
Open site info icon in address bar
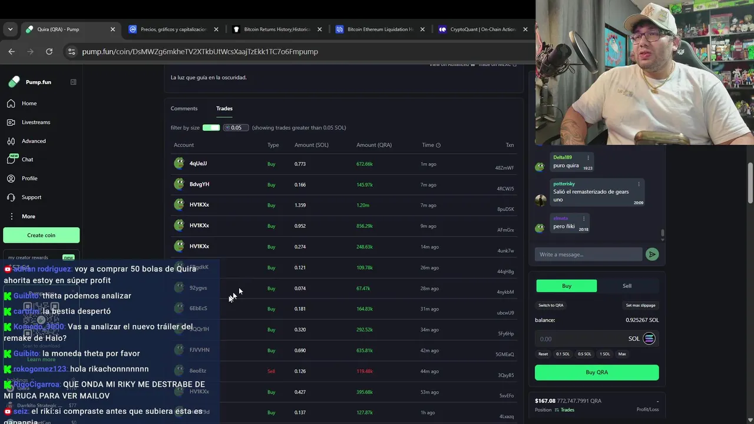(72, 51)
